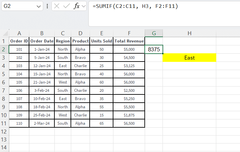Select row 14 header

coord(4,147)
